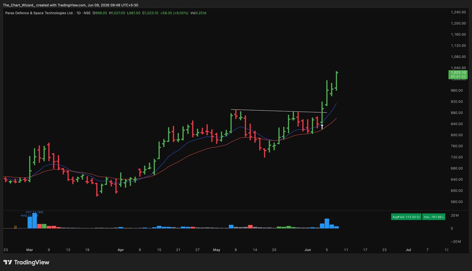Click the '880.00' price axis label
The height and width of the screenshot is (271, 472).
(x=456, y=113)
